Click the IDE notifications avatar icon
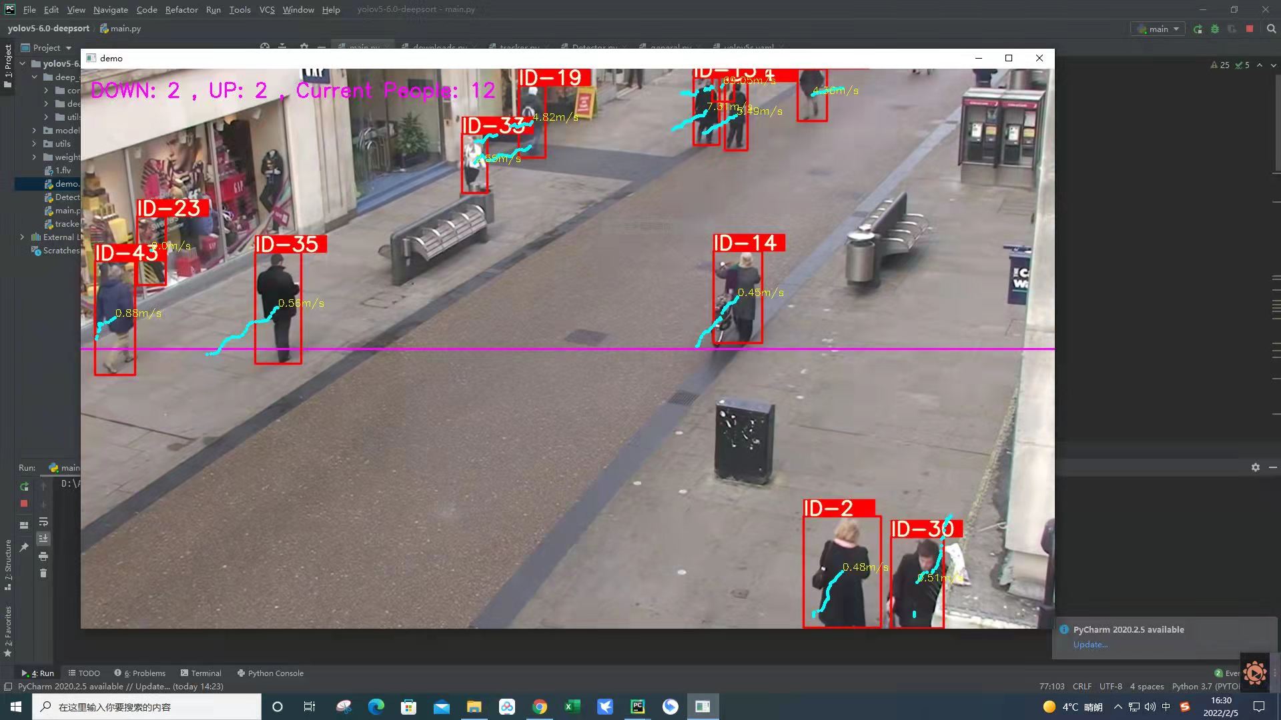The height and width of the screenshot is (720, 1281). pos(1254,673)
